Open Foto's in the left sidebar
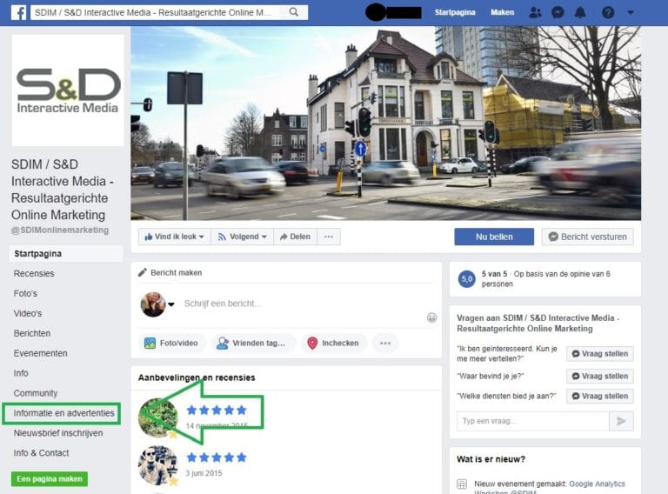 coord(25,293)
